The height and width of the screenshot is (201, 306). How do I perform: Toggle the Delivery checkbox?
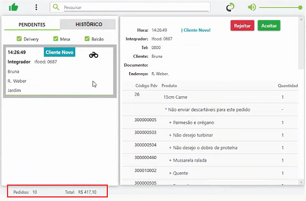pos(19,39)
